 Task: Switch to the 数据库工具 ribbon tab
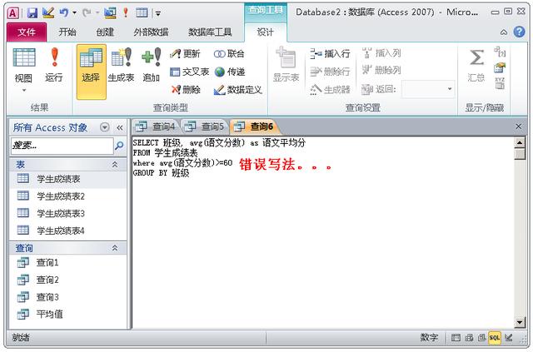(x=210, y=32)
